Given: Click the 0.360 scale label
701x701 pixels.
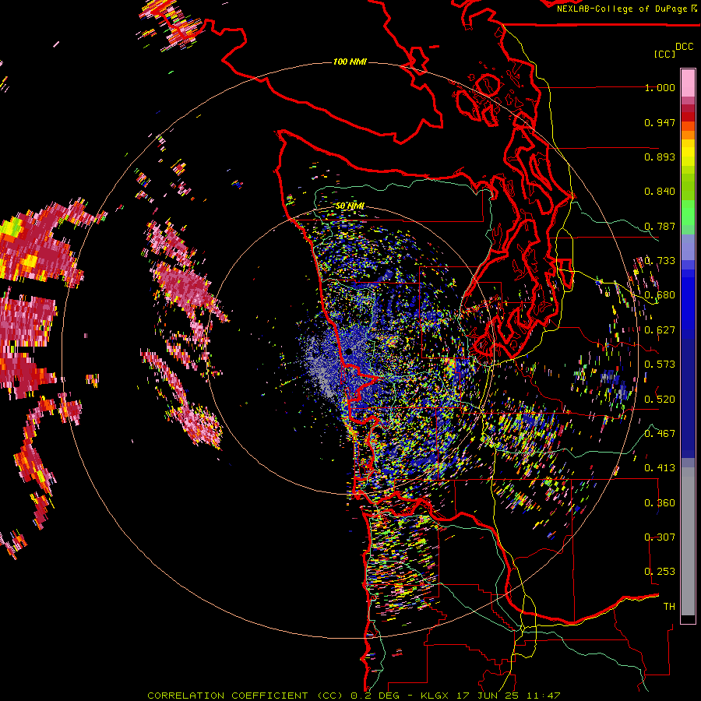Looking at the screenshot, I should pyautogui.click(x=660, y=502).
